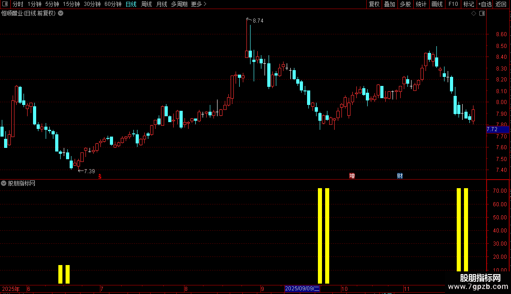Expand the 股朋指标网 indicator dropdown
The width and height of the screenshot is (511, 294).
pyautogui.click(x=4, y=184)
